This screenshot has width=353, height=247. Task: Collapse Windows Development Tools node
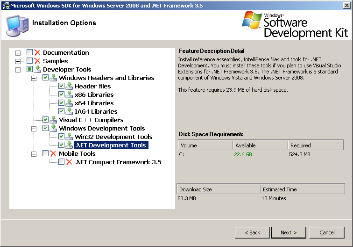(34, 129)
